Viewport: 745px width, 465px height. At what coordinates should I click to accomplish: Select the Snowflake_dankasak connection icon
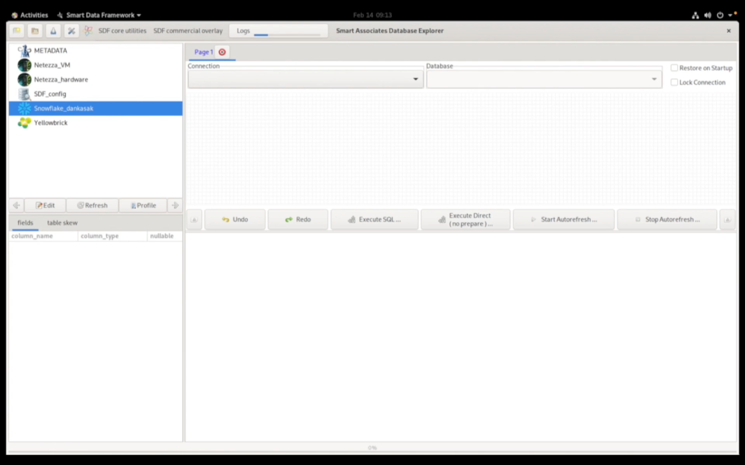click(24, 109)
